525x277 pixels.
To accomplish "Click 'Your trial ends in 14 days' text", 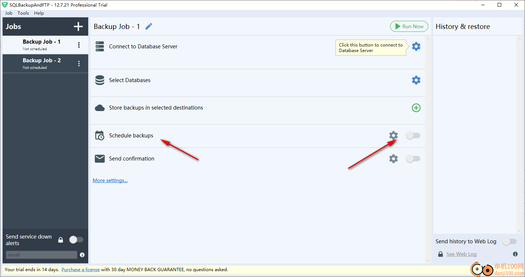I will tap(32, 270).
